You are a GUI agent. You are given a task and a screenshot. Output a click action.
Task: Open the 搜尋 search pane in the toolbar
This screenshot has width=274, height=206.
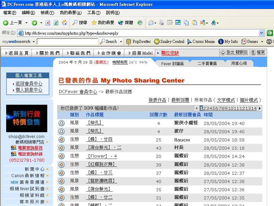point(80,23)
